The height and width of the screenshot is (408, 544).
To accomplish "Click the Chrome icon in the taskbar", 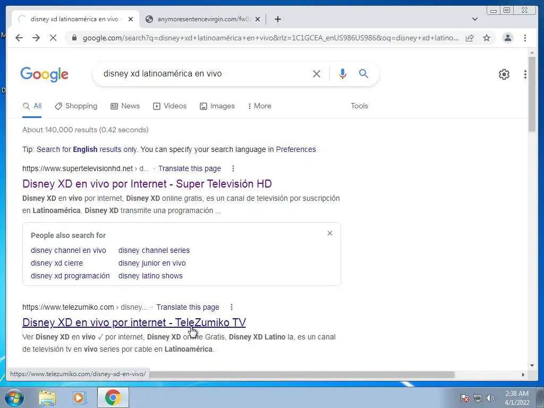I will pos(113,398).
